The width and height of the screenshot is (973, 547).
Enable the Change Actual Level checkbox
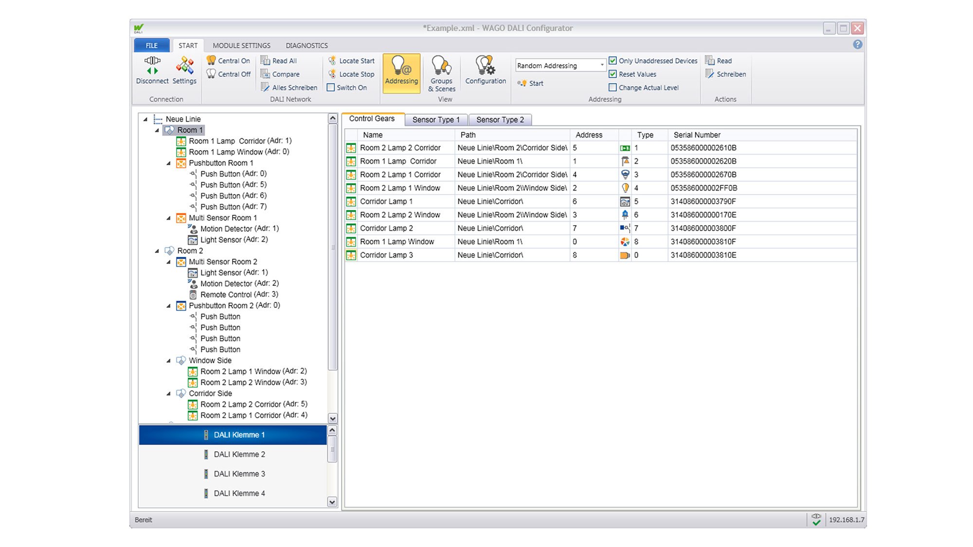tap(613, 88)
